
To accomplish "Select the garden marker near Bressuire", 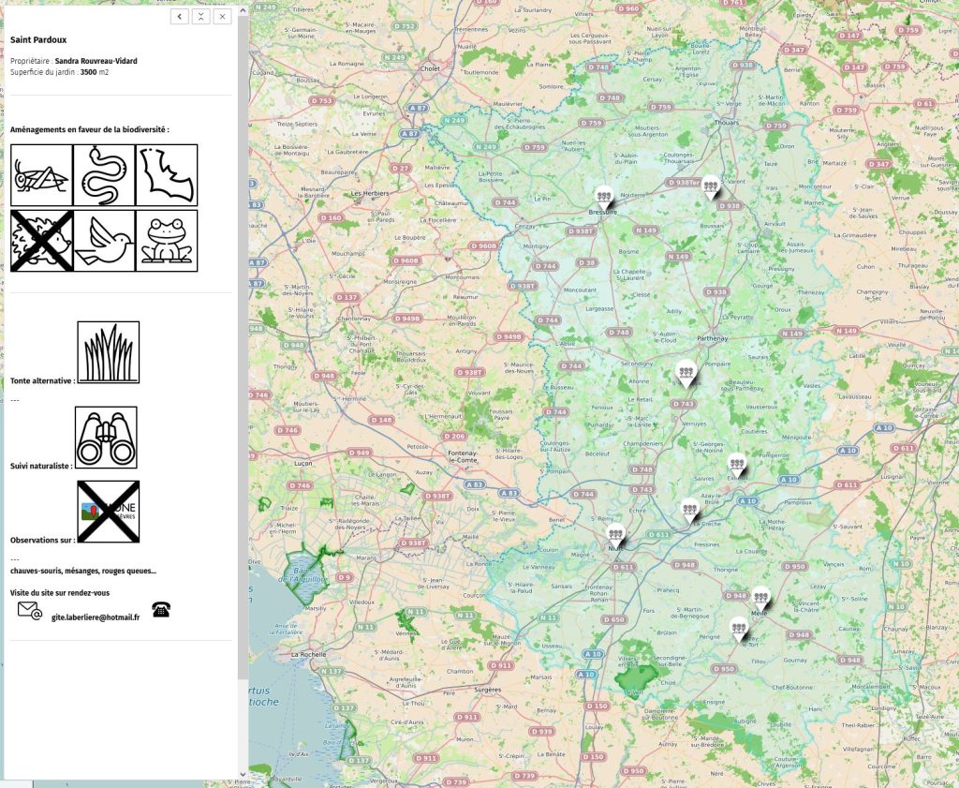I will (604, 197).
